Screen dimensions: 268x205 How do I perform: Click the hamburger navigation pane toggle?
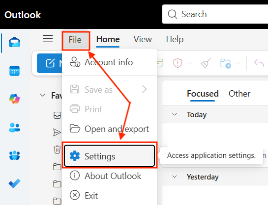(x=48, y=39)
